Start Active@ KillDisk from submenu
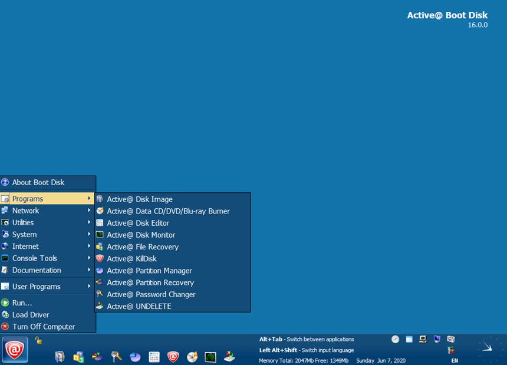 pyautogui.click(x=173, y=259)
